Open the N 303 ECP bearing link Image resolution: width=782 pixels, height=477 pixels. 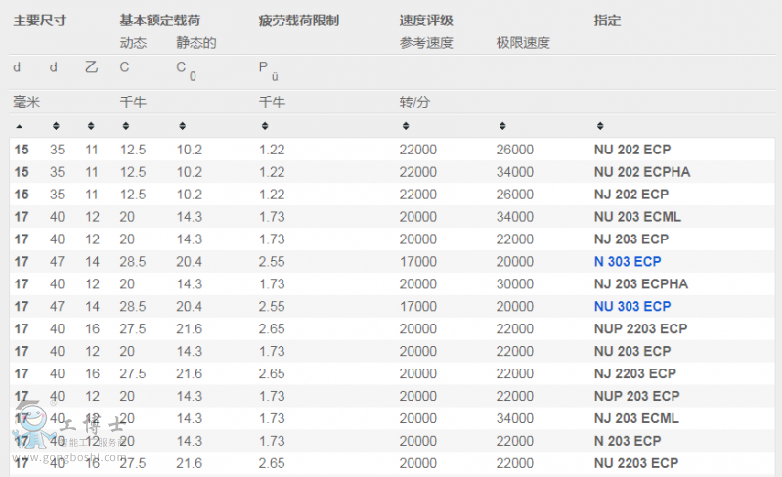coord(632,261)
